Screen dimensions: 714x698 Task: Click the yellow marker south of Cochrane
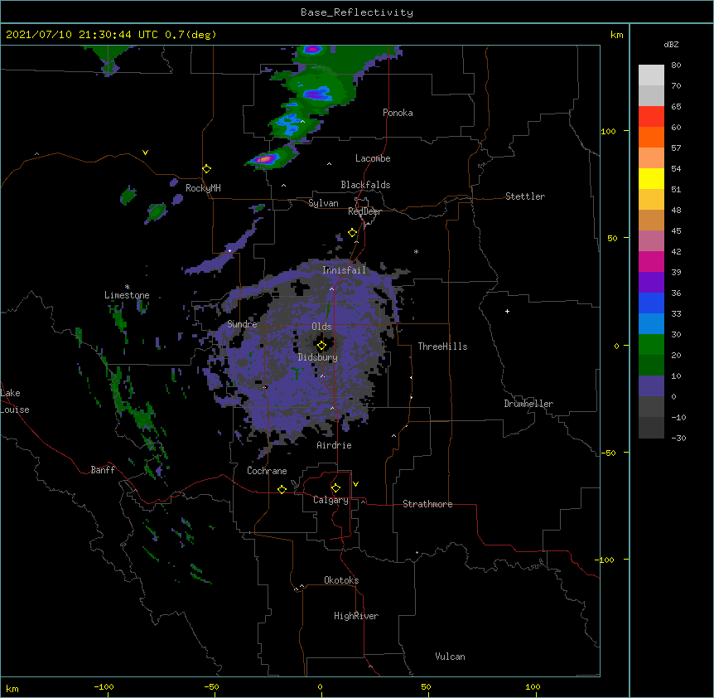point(282,489)
